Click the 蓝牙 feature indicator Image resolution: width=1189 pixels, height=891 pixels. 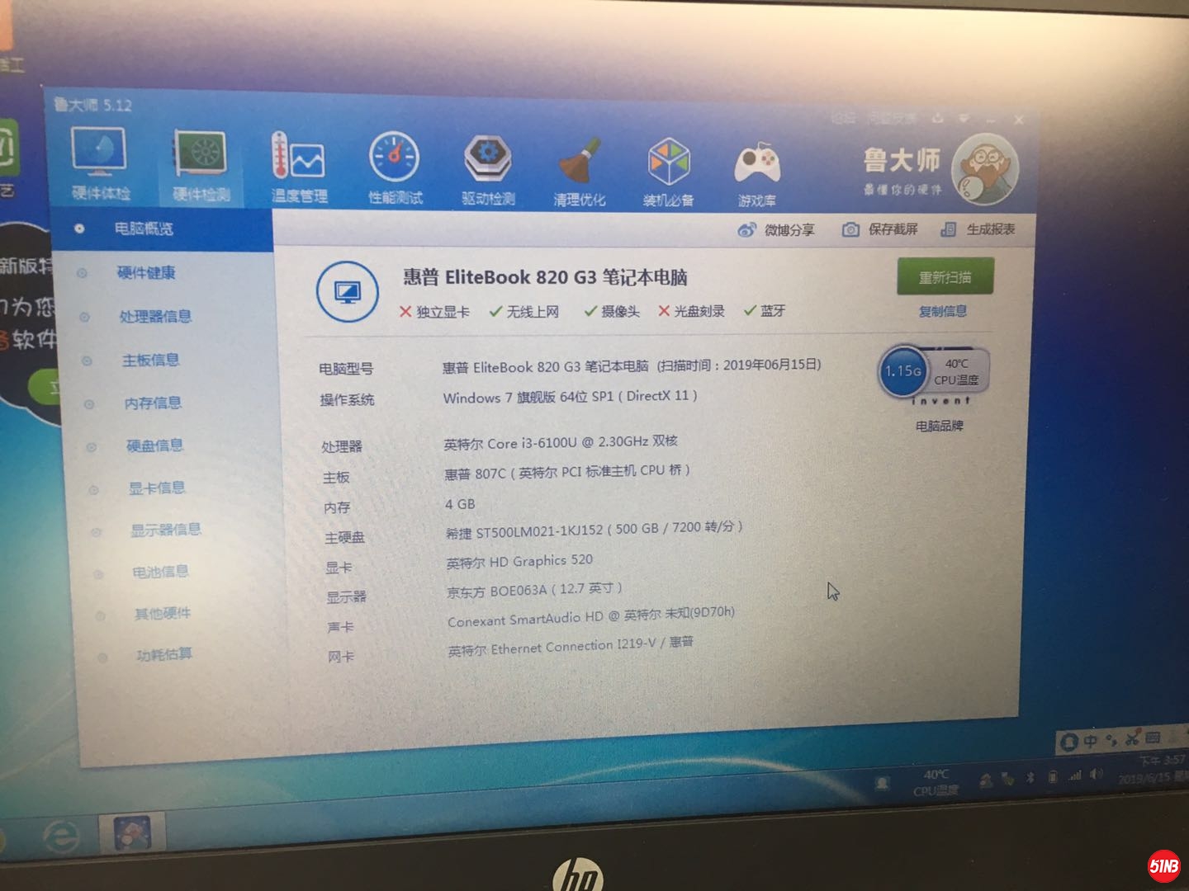pos(765,310)
